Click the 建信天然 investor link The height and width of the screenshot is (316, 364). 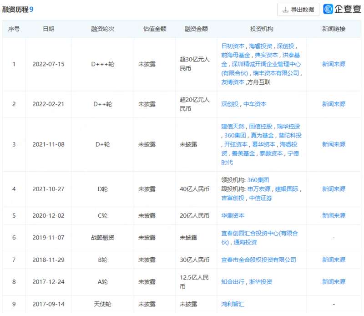[x=233, y=127]
